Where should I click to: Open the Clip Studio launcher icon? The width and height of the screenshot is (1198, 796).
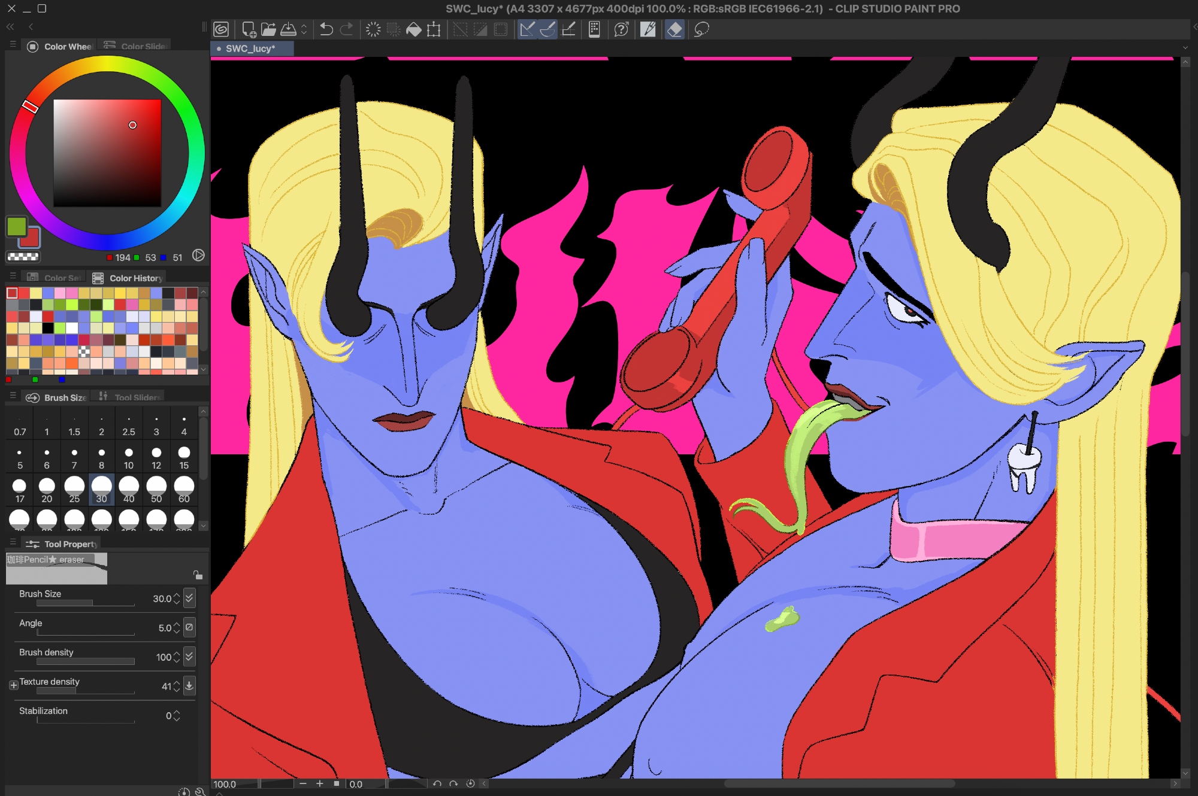tap(221, 29)
